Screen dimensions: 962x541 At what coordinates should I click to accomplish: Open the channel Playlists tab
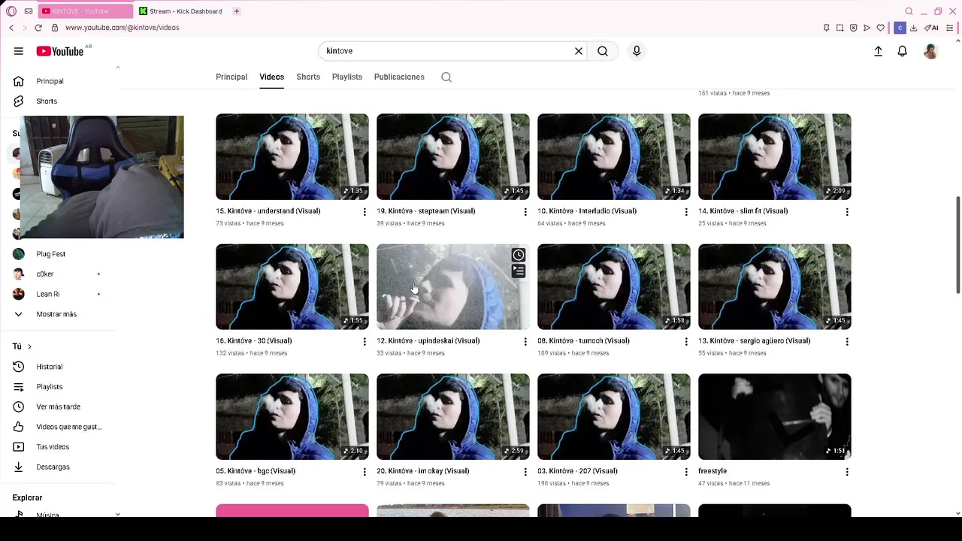pos(347,77)
